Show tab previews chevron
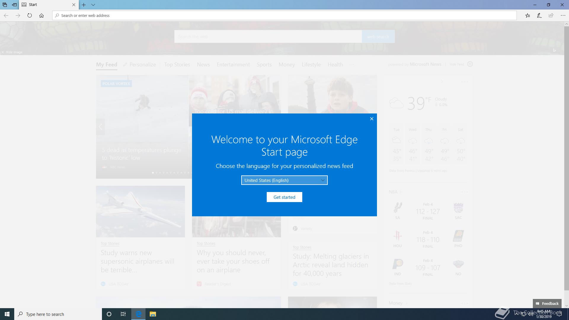Viewport: 569px width, 320px height. [93, 5]
